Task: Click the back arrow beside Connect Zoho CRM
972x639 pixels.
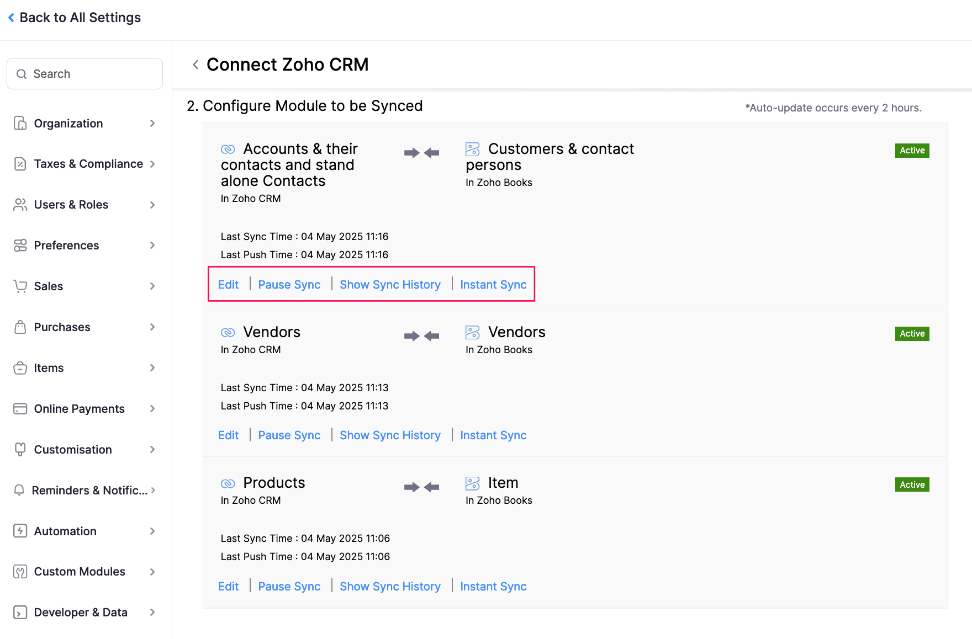Action: [196, 65]
